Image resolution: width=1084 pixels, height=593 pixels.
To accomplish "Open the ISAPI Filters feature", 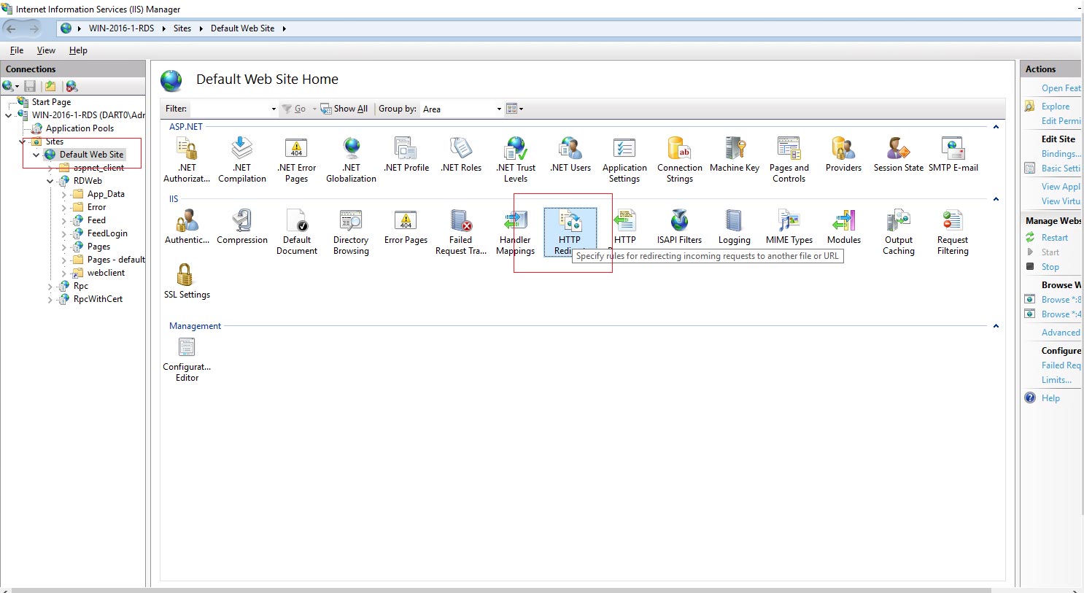I will tap(679, 227).
